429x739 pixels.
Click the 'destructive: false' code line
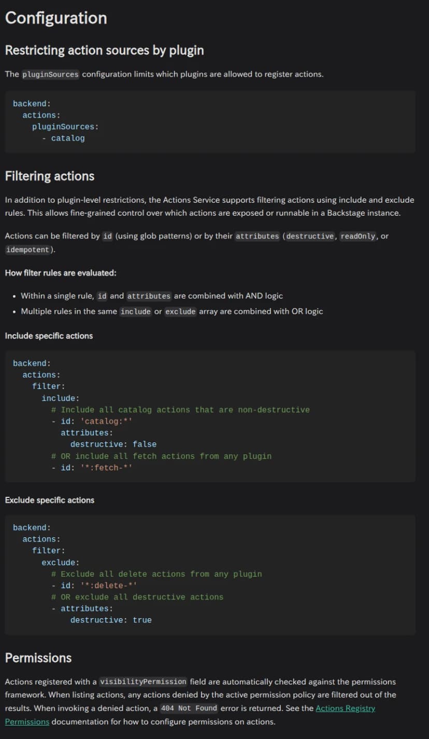tap(113, 444)
